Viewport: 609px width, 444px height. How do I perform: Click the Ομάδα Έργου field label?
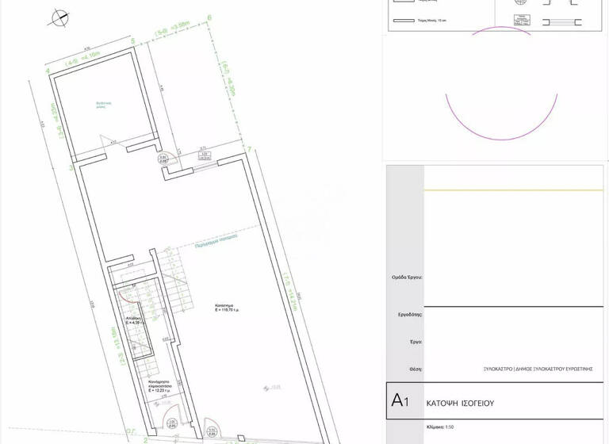click(407, 277)
